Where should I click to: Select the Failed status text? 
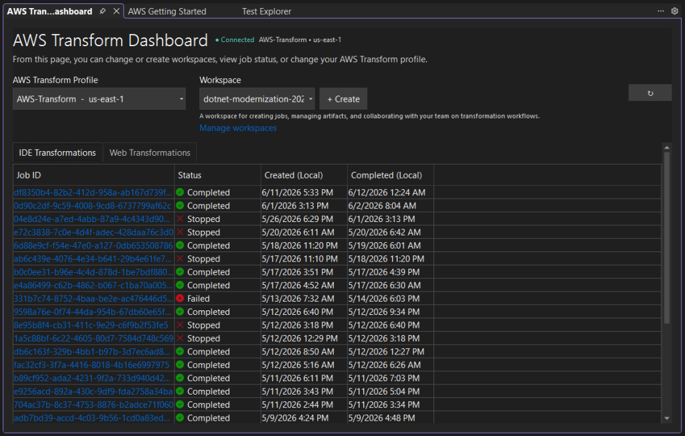point(198,298)
